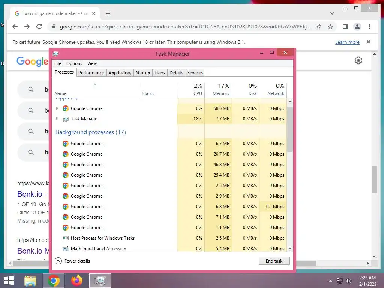The height and width of the screenshot is (288, 384).
Task: Select the Processes tab
Action: pos(64,72)
